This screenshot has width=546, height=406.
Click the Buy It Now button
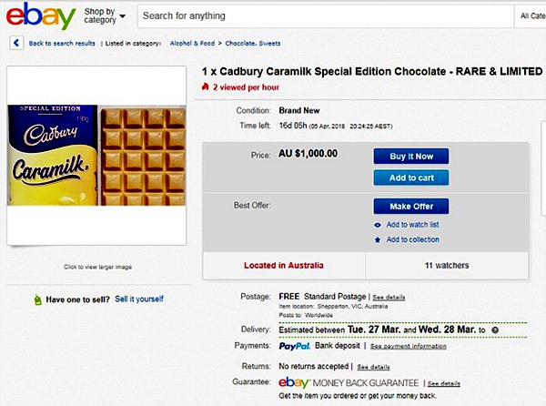pos(410,157)
